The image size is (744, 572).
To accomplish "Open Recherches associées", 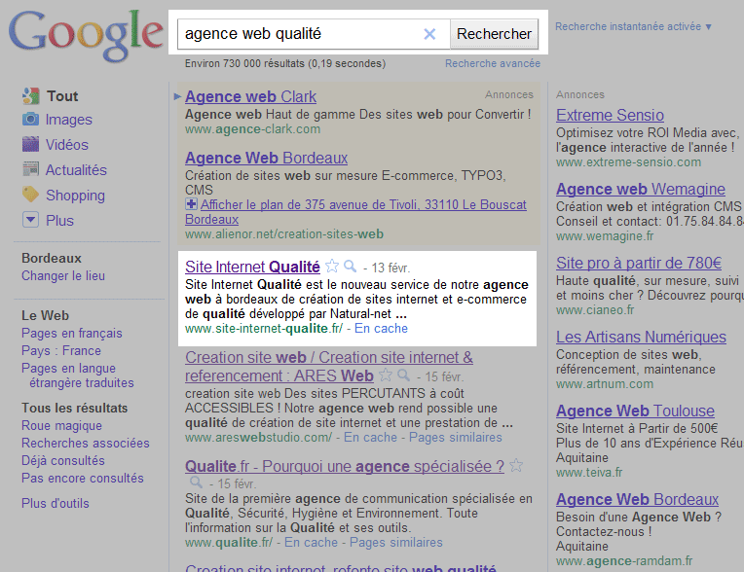I will pyautogui.click(x=86, y=443).
